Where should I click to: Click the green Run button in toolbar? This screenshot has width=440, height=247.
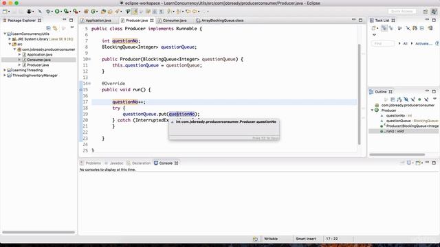click(57, 12)
